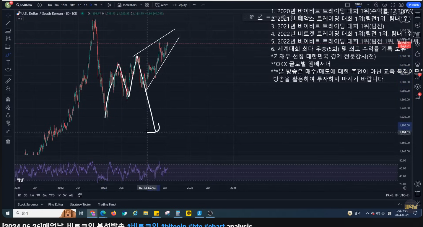423x227 pixels.
Task: Open the heart icons tool
Action: [x=8, y=70]
